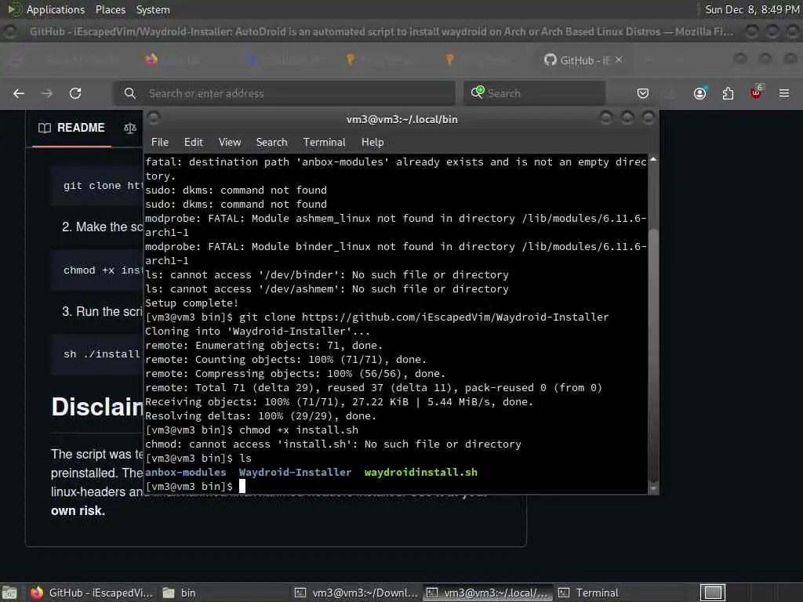Click the Firefox icon on taskbar GitHub item
Screen dimensions: 803x602
(x=36, y=593)
